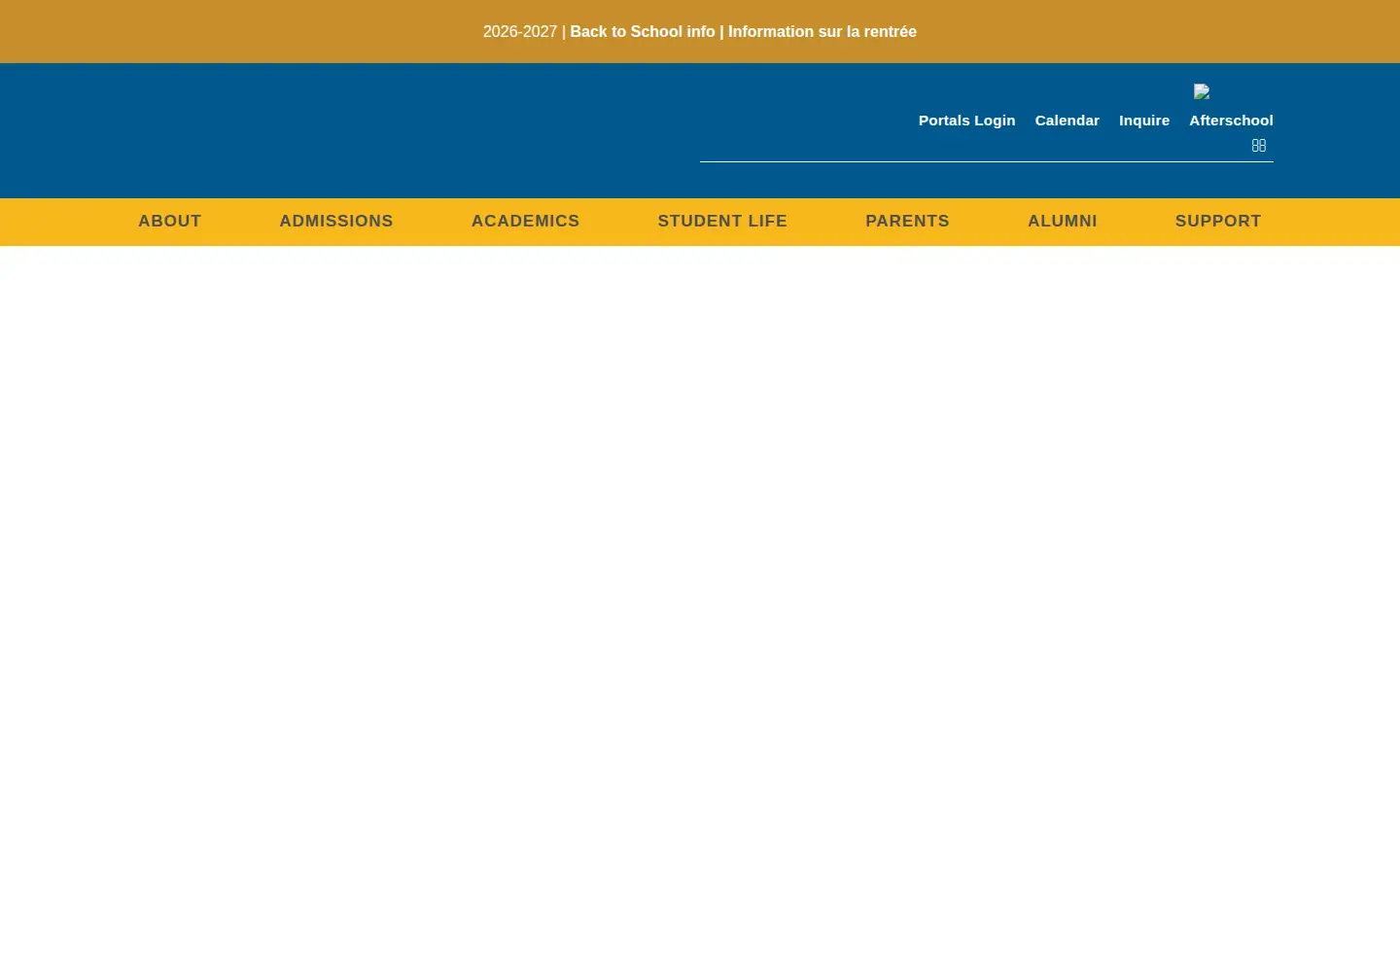This screenshot has height=972, width=1400.
Task: Open the Alumni menu item
Action: [1062, 222]
